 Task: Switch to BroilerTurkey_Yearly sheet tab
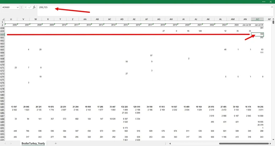[x=33, y=143]
